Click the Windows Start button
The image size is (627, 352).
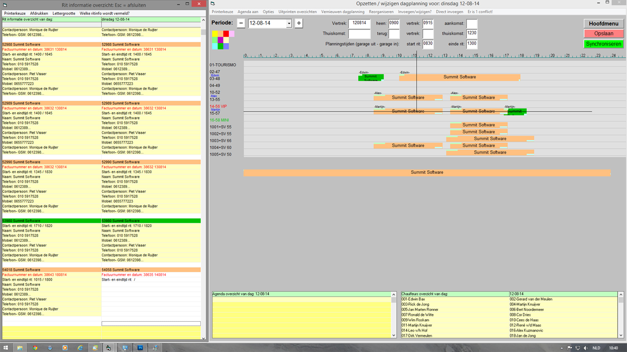coord(6,348)
